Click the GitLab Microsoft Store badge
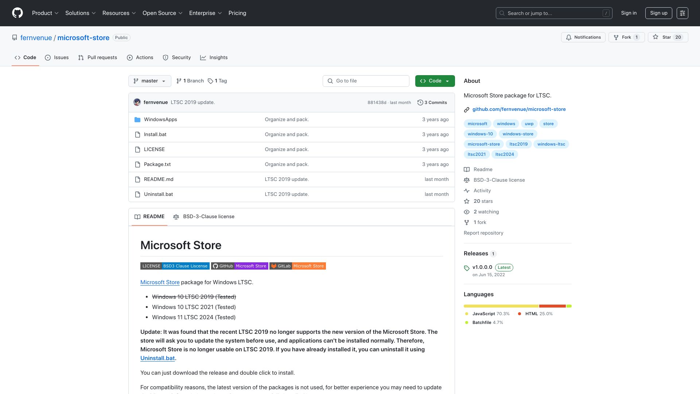 tap(297, 266)
